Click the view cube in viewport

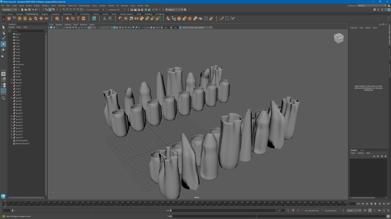point(339,38)
